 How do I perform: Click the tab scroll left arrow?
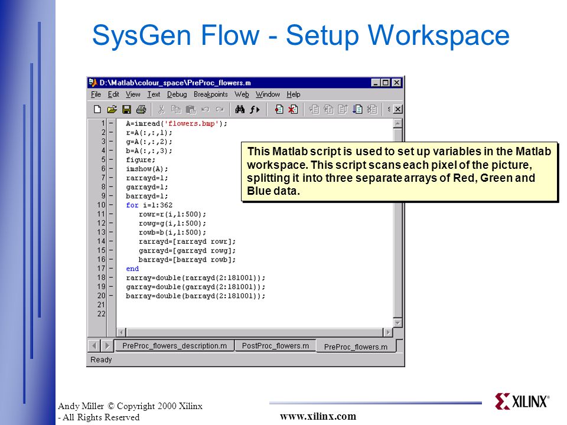tap(94, 346)
